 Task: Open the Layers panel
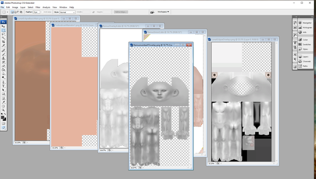[305, 56]
